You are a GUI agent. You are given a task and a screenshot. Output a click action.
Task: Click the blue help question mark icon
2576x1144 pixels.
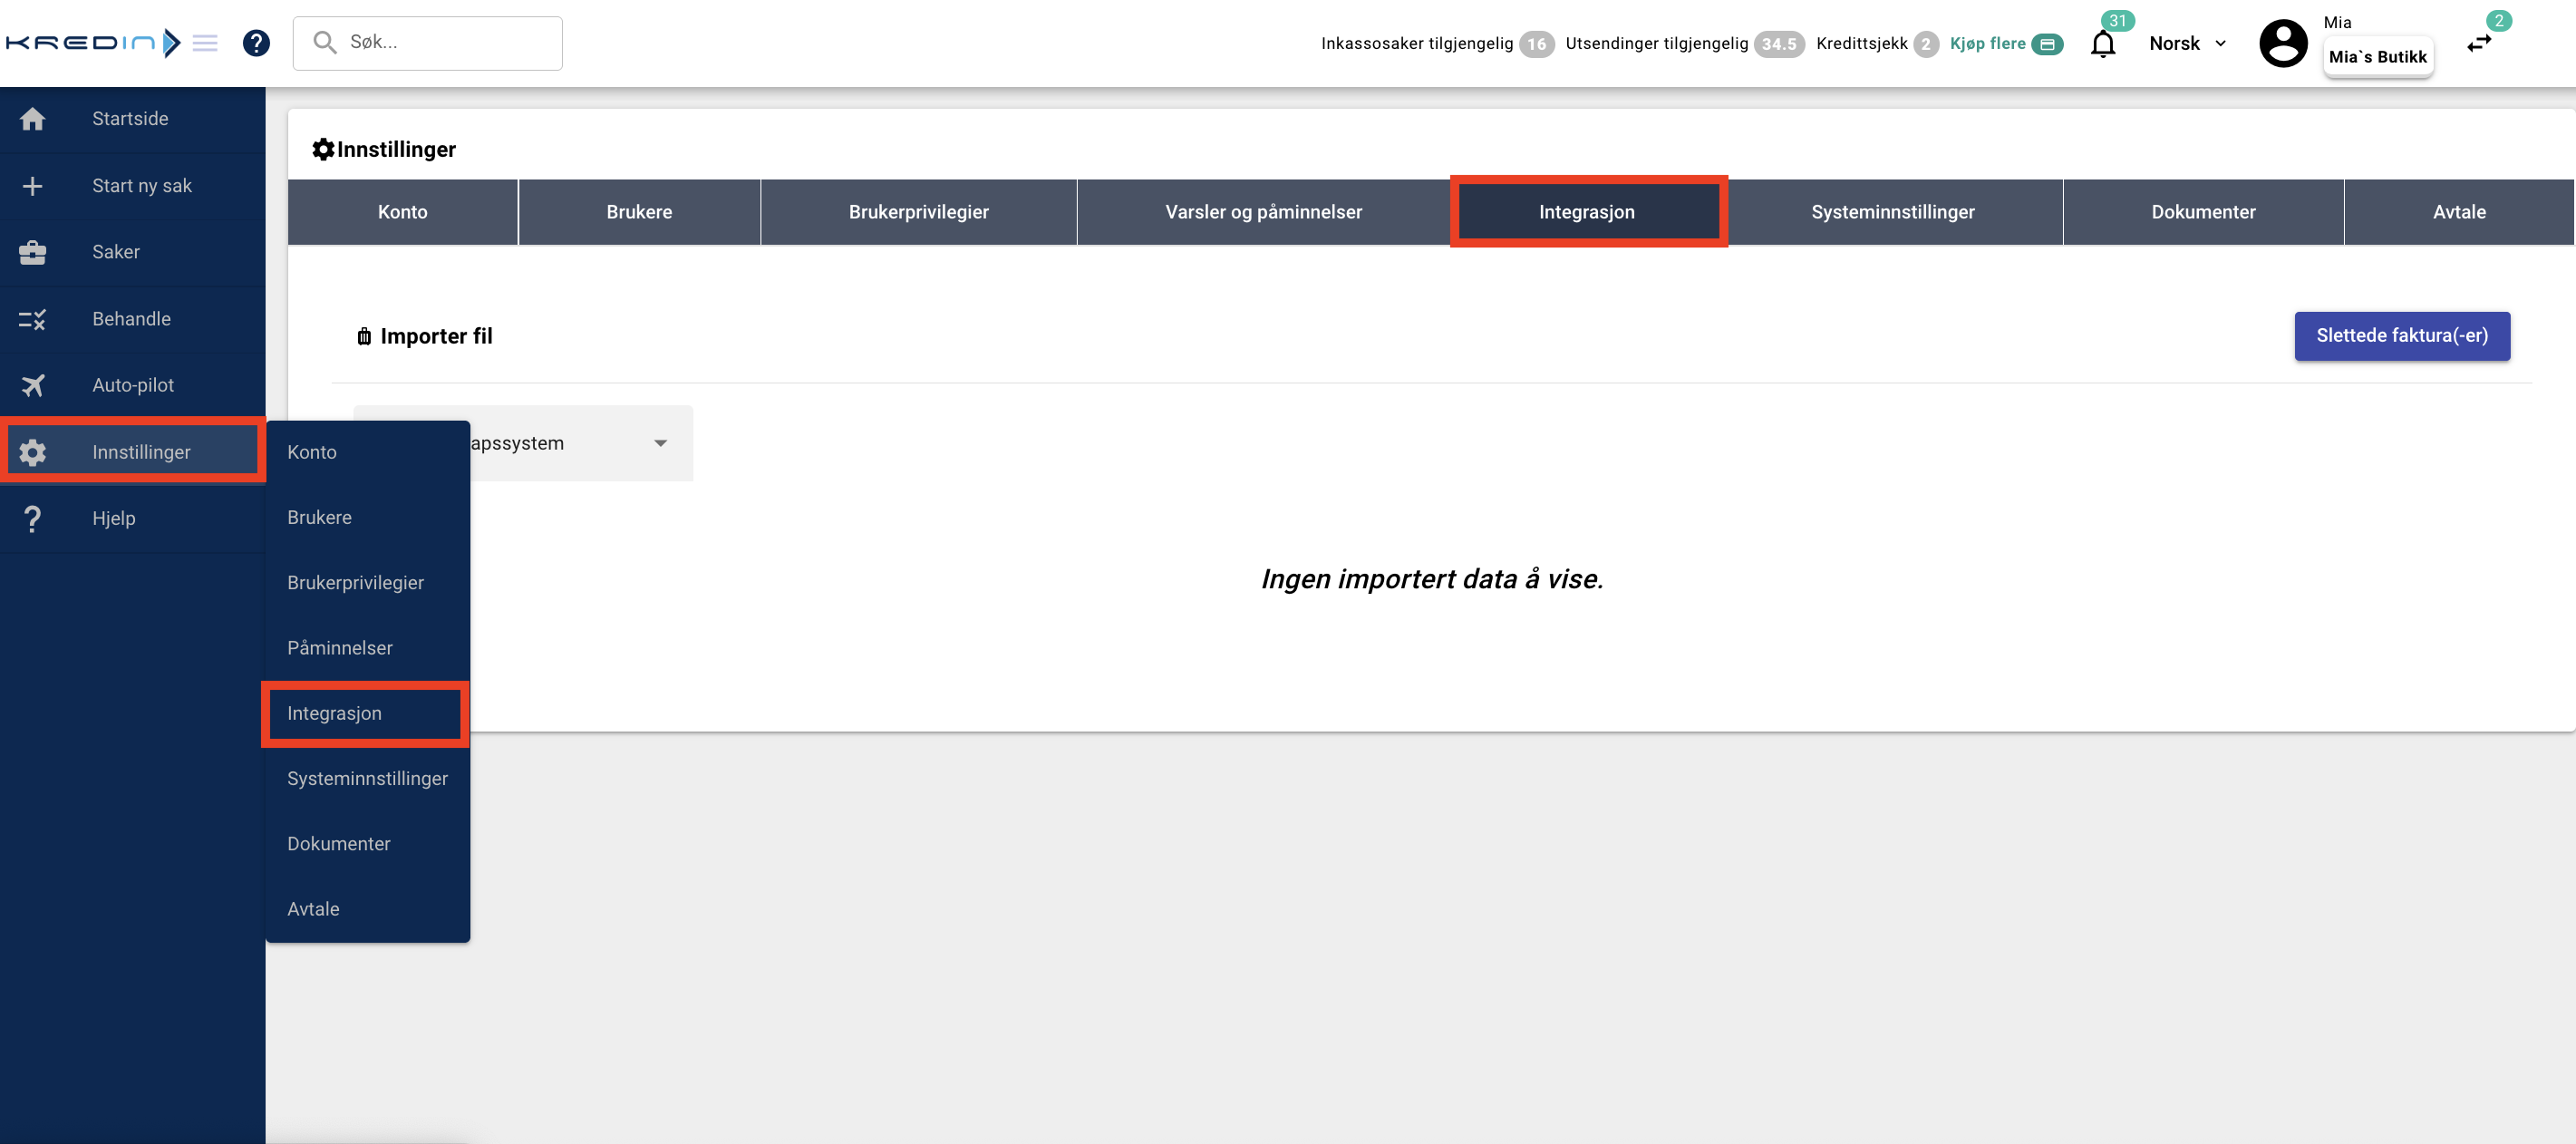pos(256,43)
